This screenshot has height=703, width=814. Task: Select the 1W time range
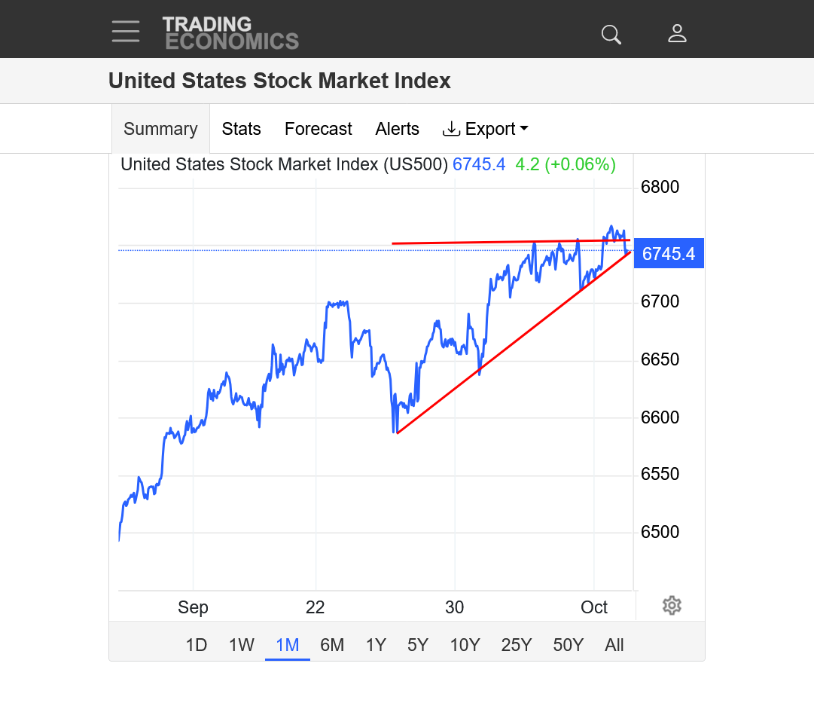[242, 645]
